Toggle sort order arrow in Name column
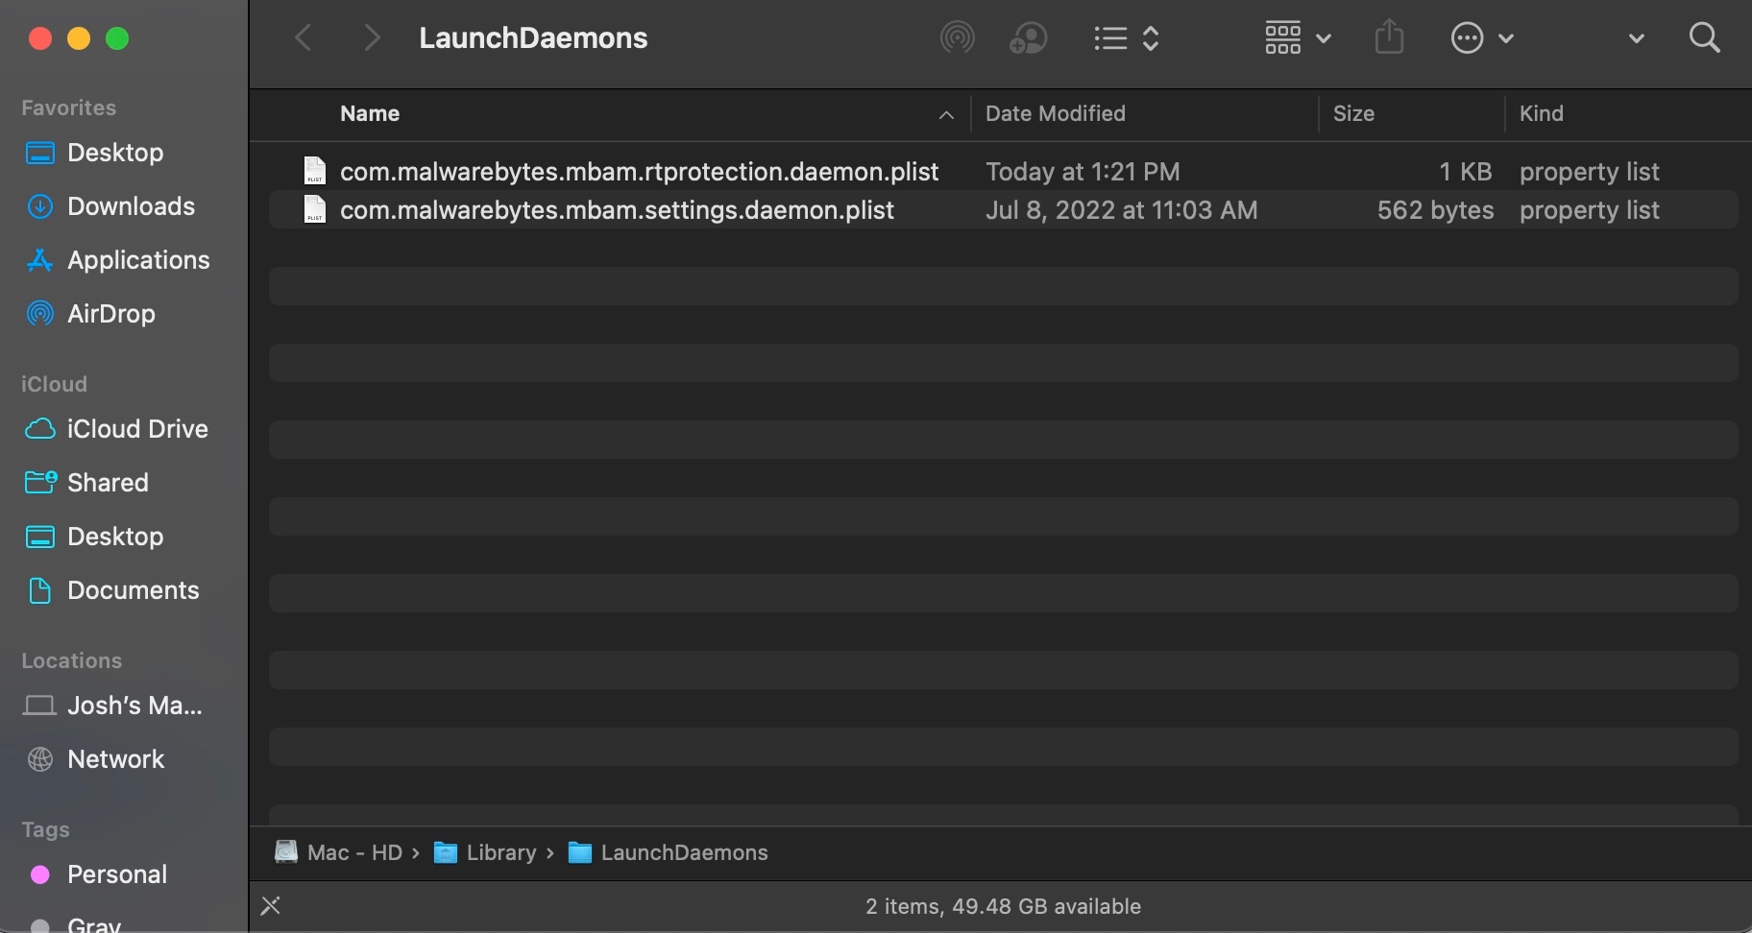This screenshot has height=933, width=1752. pyautogui.click(x=946, y=115)
